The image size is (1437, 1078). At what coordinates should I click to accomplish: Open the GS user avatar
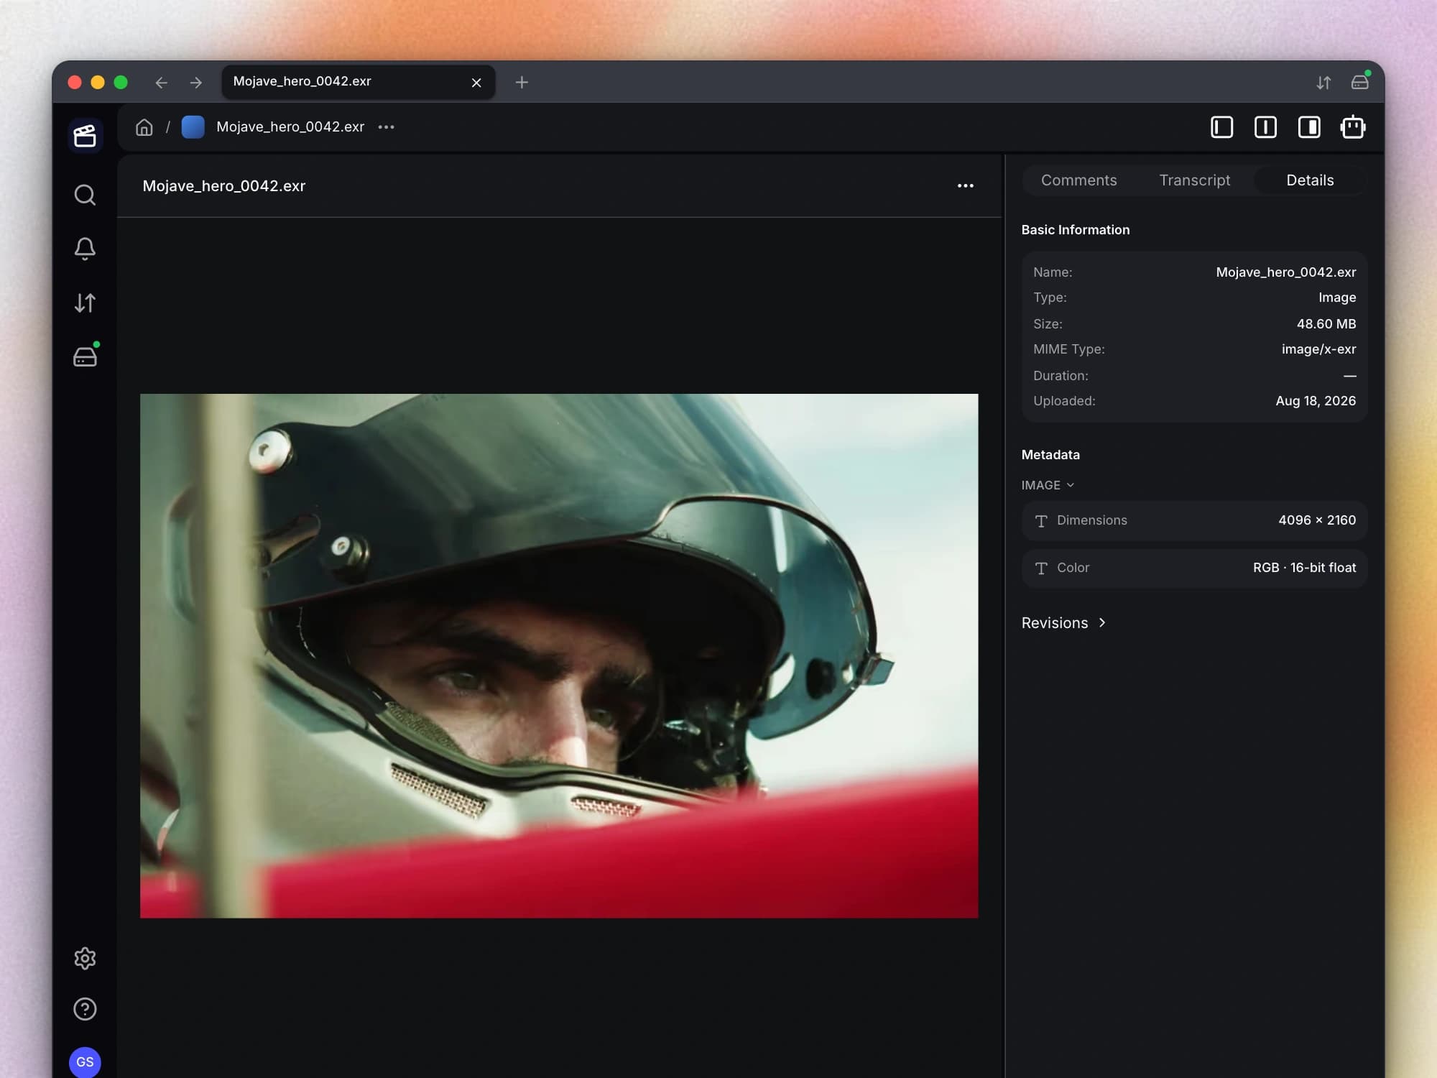click(85, 1061)
